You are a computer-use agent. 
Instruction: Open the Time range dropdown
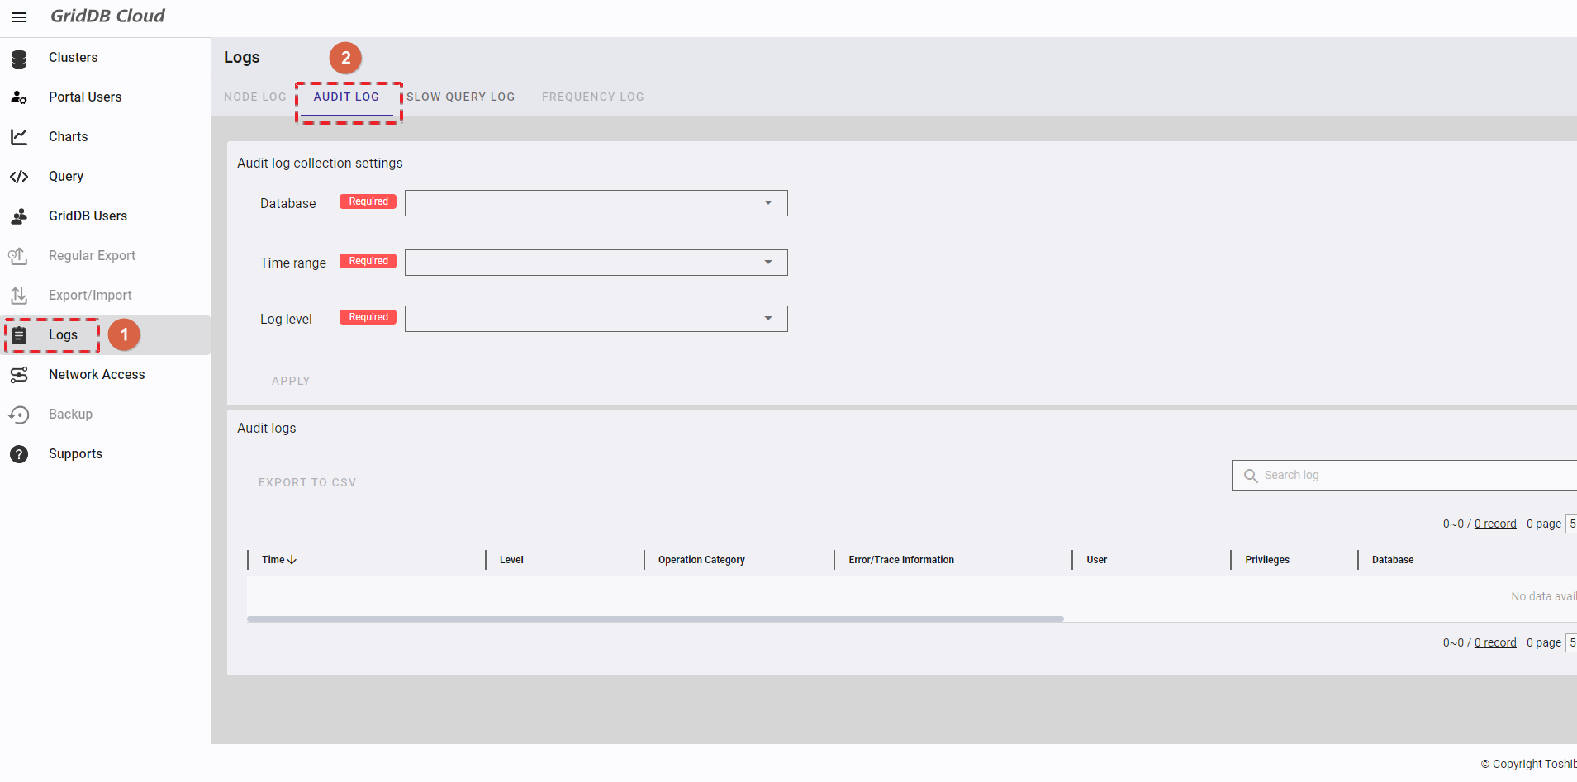point(596,263)
